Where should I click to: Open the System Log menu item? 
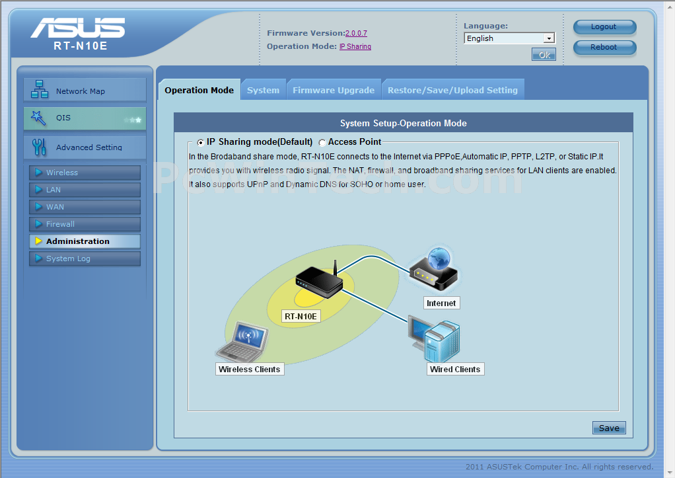[85, 259]
